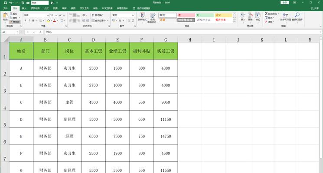Click the insert function fx icon

(x=40, y=32)
